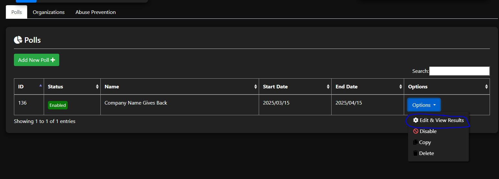
Task: Click the gear icon beside Edit & View Results
Action: pos(416,120)
